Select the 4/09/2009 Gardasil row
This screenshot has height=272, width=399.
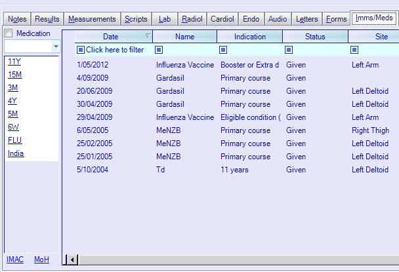(237, 78)
